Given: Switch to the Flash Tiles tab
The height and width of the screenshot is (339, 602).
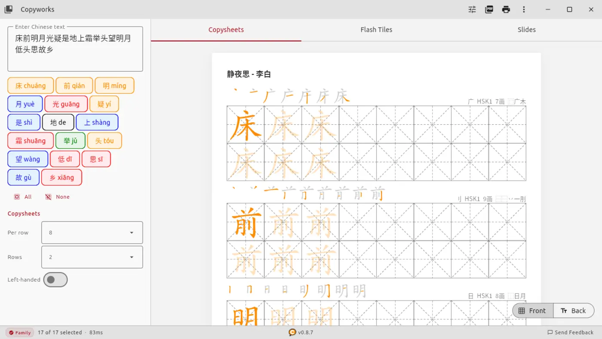Looking at the screenshot, I should pos(376,29).
